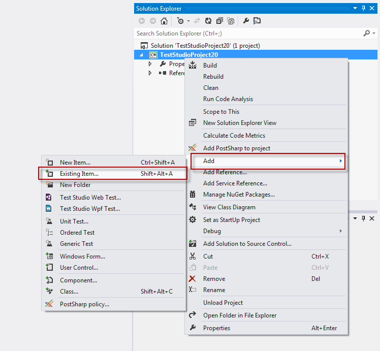Viewport: 380px width, 351px height.
Task: Click the Class icon in the submenu
Action: point(49,291)
